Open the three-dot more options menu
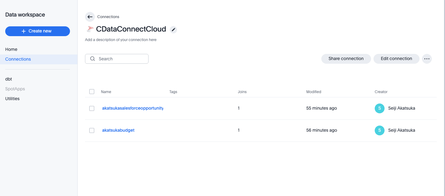445x196 pixels. (x=427, y=59)
